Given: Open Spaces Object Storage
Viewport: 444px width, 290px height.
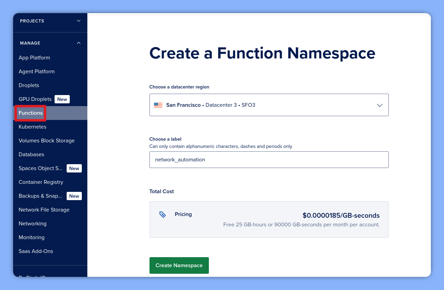Looking at the screenshot, I should tap(40, 168).
